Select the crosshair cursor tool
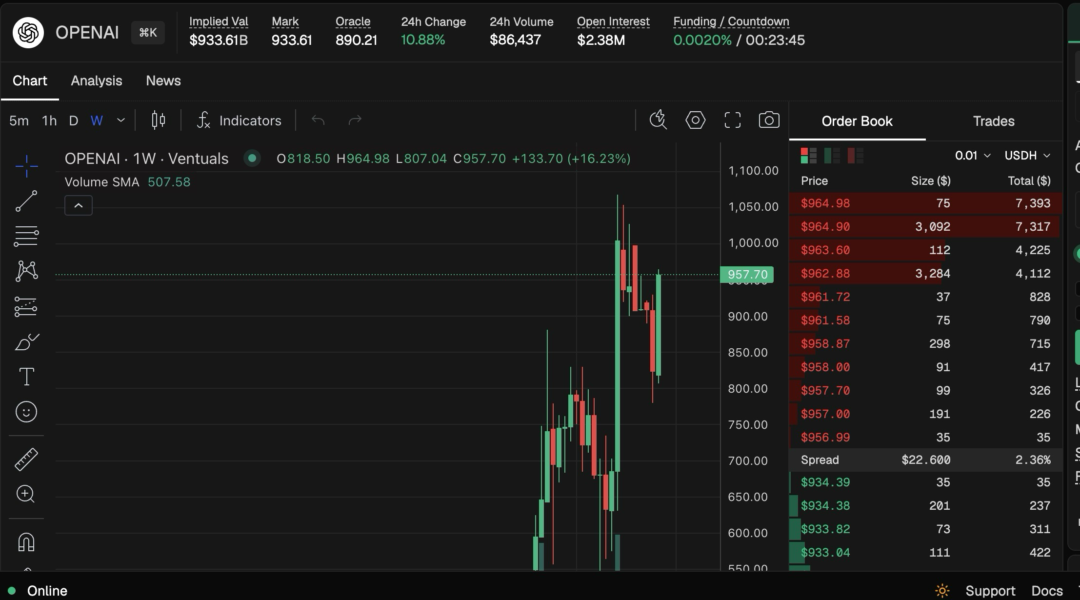 point(26,166)
